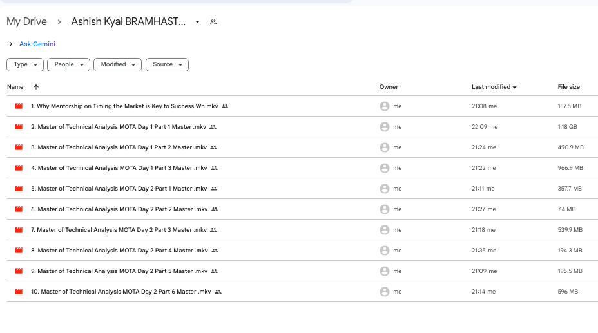Click the shared icon beside Day 2 Part 2 Master .mkv
This screenshot has height=333, width=598.
tap(215, 209)
